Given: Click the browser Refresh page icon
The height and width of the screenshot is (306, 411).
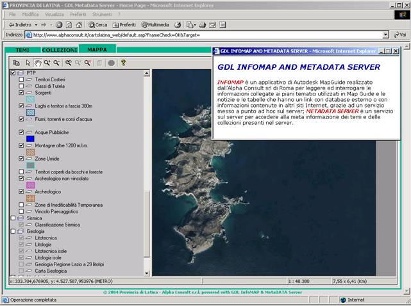Looking at the screenshot, I should 69,25.
